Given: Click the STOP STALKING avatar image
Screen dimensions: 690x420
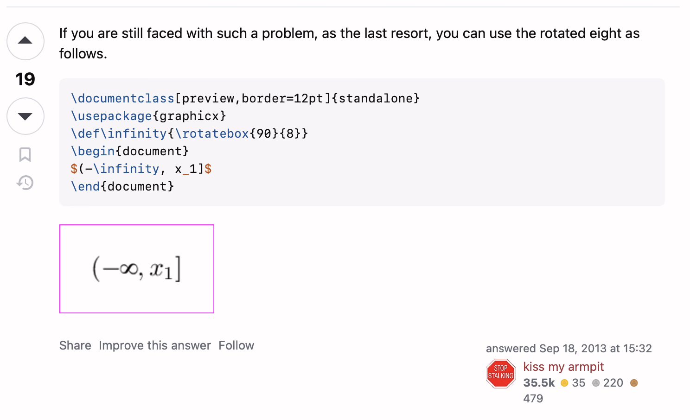Looking at the screenshot, I should coord(501,374).
